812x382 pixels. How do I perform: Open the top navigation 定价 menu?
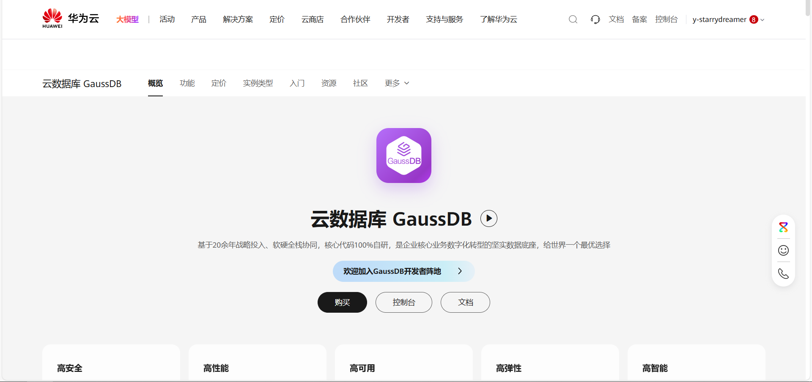(x=277, y=19)
